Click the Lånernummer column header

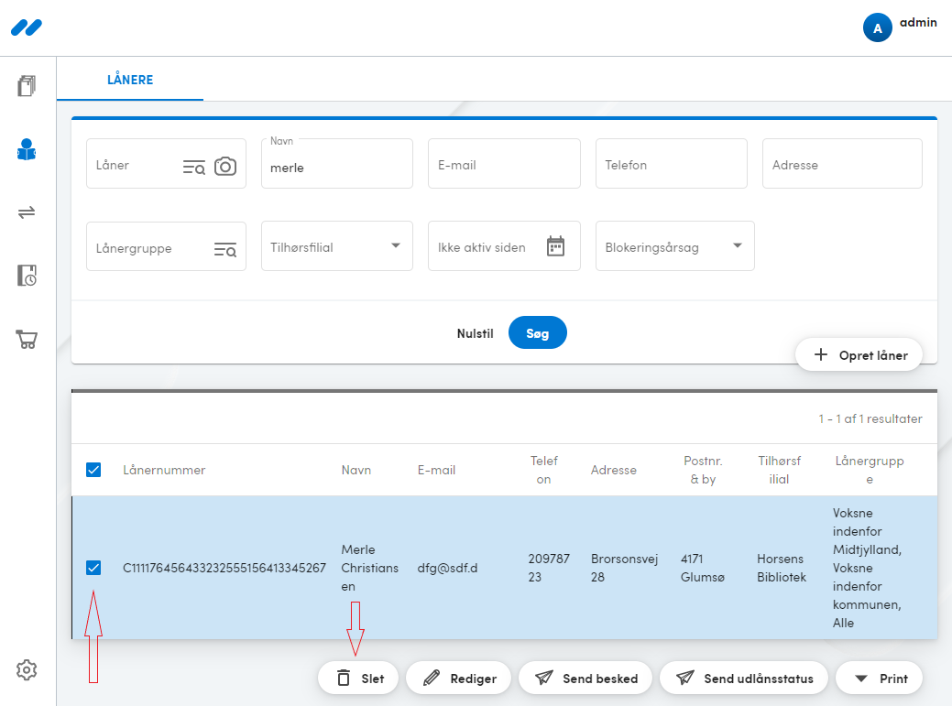(x=164, y=470)
